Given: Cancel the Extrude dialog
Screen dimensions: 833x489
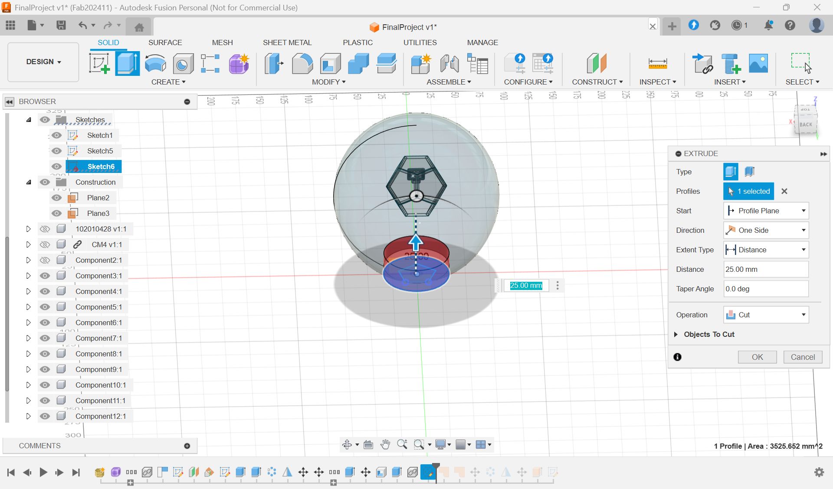Looking at the screenshot, I should point(803,357).
